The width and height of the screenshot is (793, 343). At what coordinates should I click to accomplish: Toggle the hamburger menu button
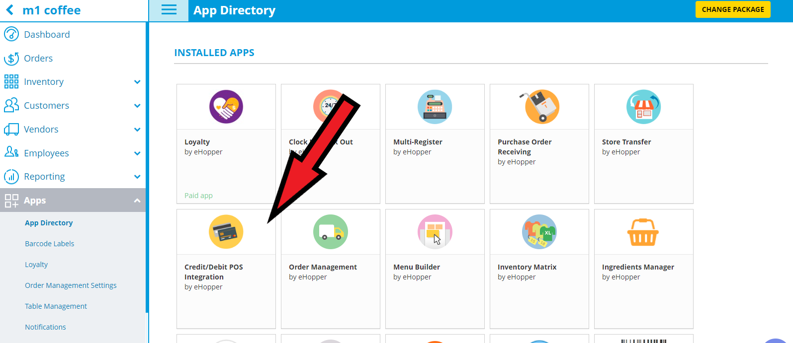tap(169, 10)
